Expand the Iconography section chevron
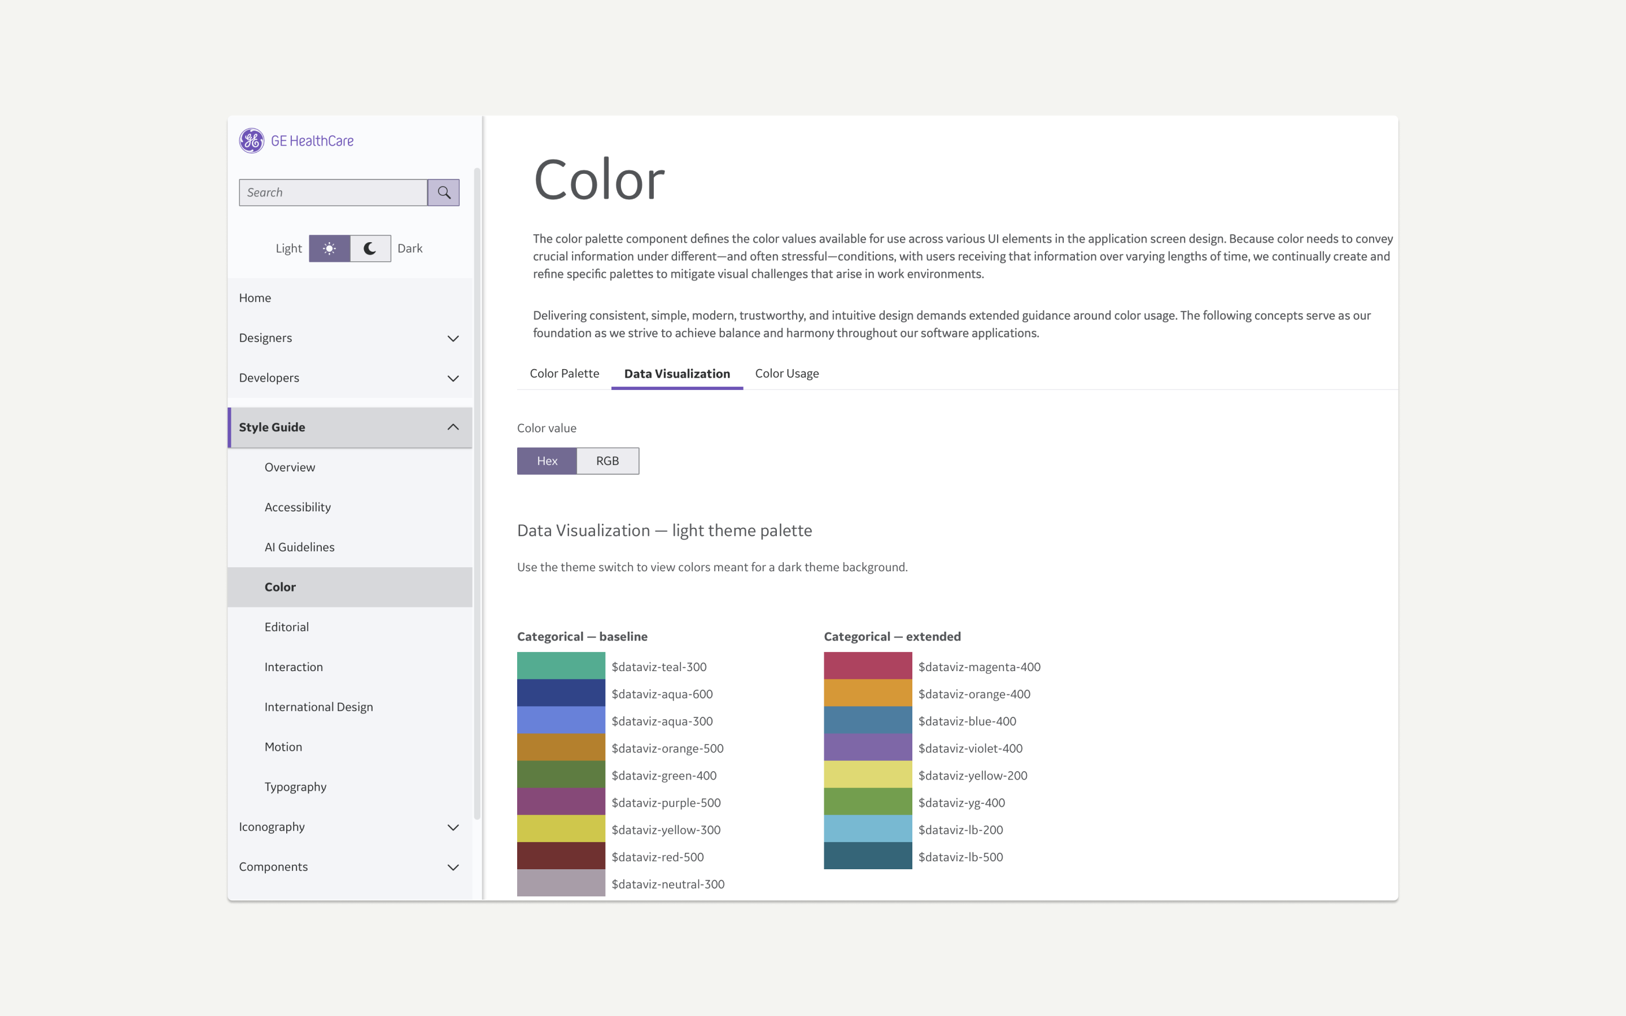 pyautogui.click(x=453, y=827)
